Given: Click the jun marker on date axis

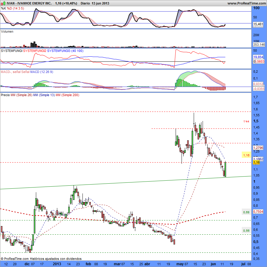Looking at the screenshot, I should [213, 263].
